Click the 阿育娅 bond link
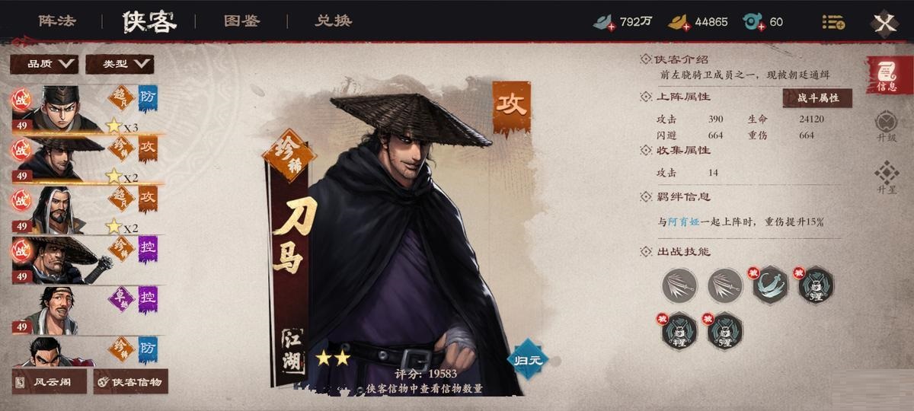This screenshot has height=411, width=914. [x=683, y=221]
